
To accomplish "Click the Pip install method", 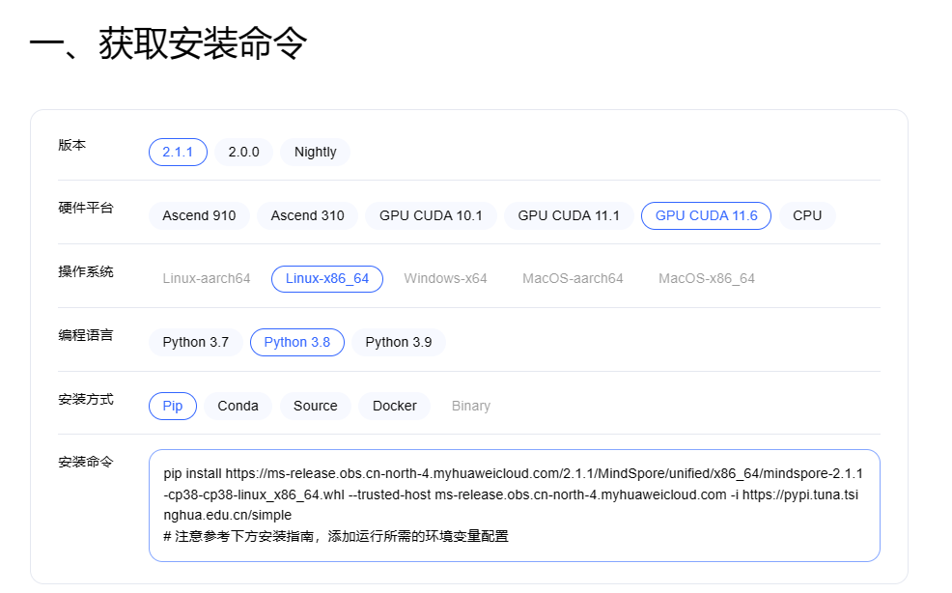I will click(x=173, y=406).
